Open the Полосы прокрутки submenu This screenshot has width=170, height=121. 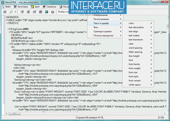[105, 36]
